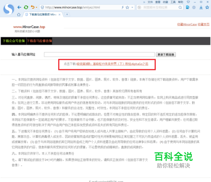The image size is (211, 182).
Task: Expand the address bar dropdown arrow
Action: pyautogui.click(x=132, y=7)
